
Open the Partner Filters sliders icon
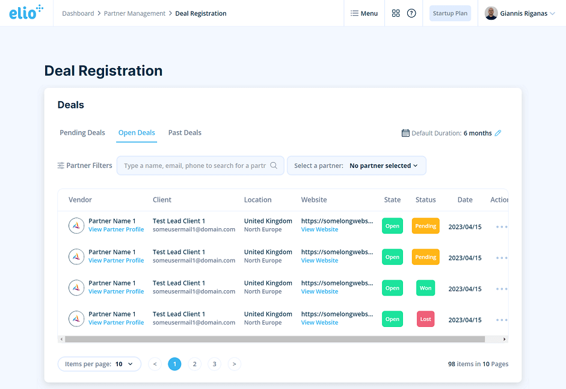tap(61, 166)
